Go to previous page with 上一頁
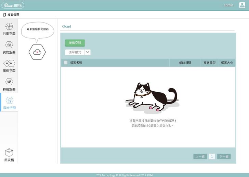Screen dimensions: 249x177 [200, 156]
